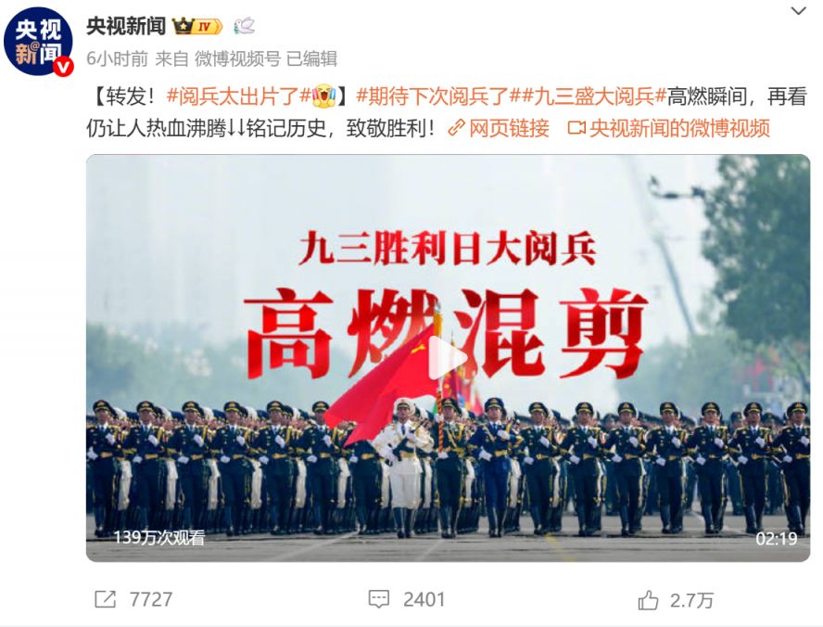This screenshot has width=823, height=627.
Task: Like the post with thumbs-up icon
Action: [648, 600]
